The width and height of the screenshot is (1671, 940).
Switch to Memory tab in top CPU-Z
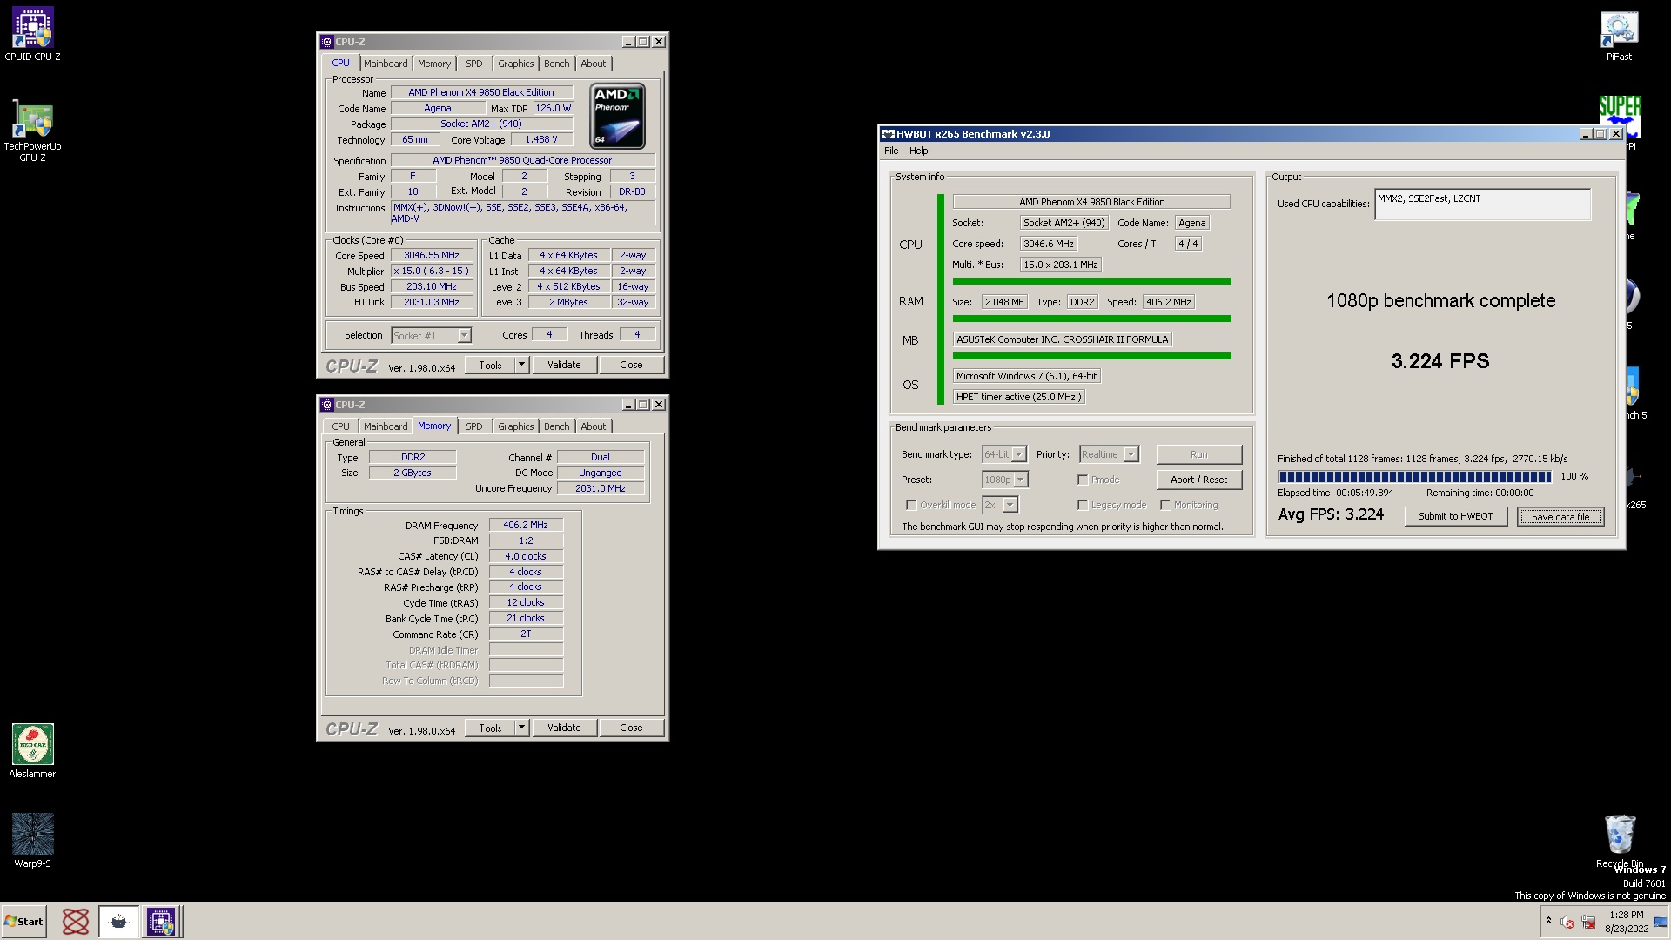[x=434, y=64]
